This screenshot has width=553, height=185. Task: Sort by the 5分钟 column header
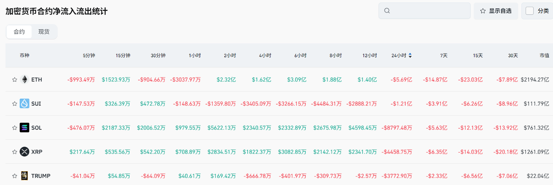tap(89, 56)
